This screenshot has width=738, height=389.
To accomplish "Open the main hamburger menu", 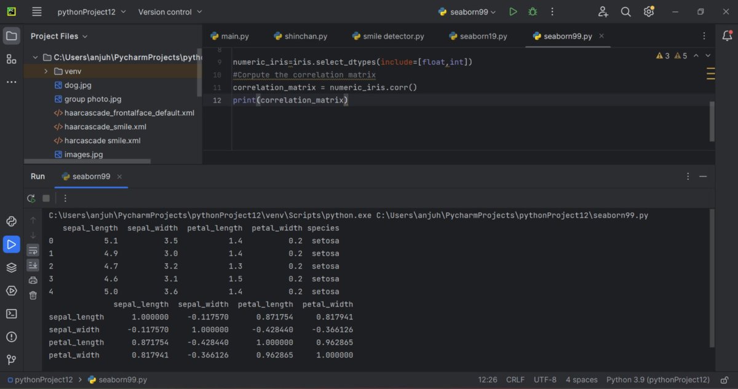I will 37,12.
